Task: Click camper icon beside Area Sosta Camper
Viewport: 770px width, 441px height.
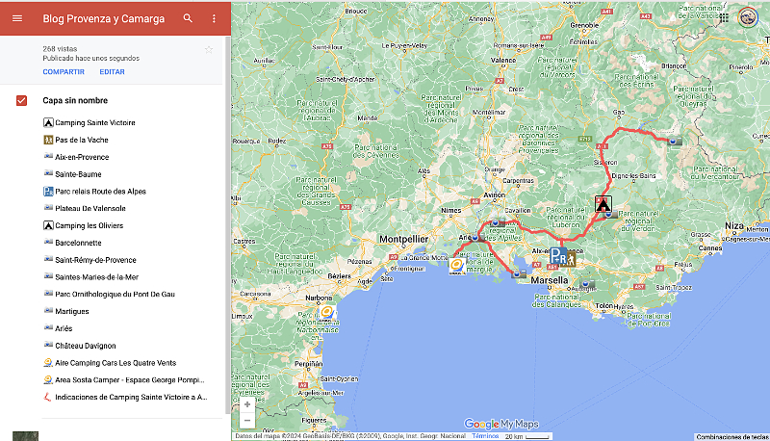Action: click(x=48, y=380)
